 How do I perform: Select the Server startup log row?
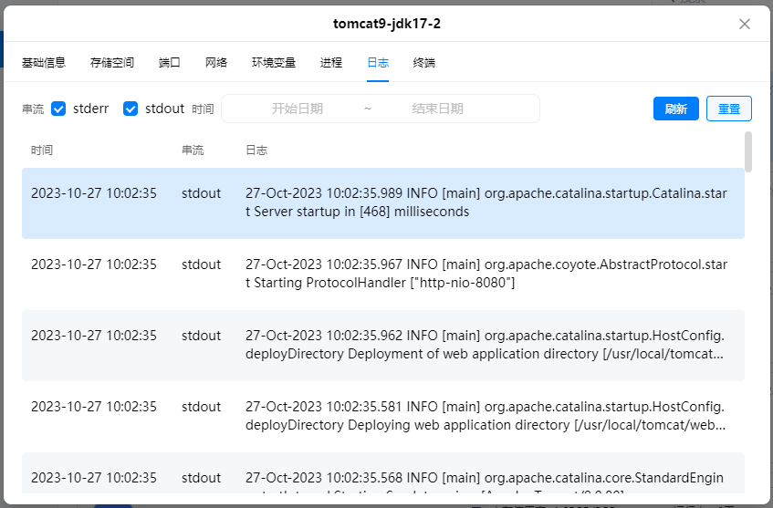pos(382,202)
